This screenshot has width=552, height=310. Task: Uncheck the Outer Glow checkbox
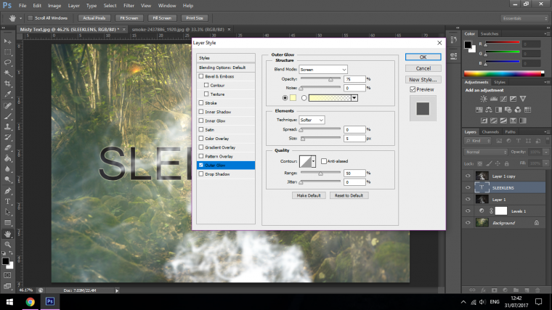pyautogui.click(x=201, y=165)
